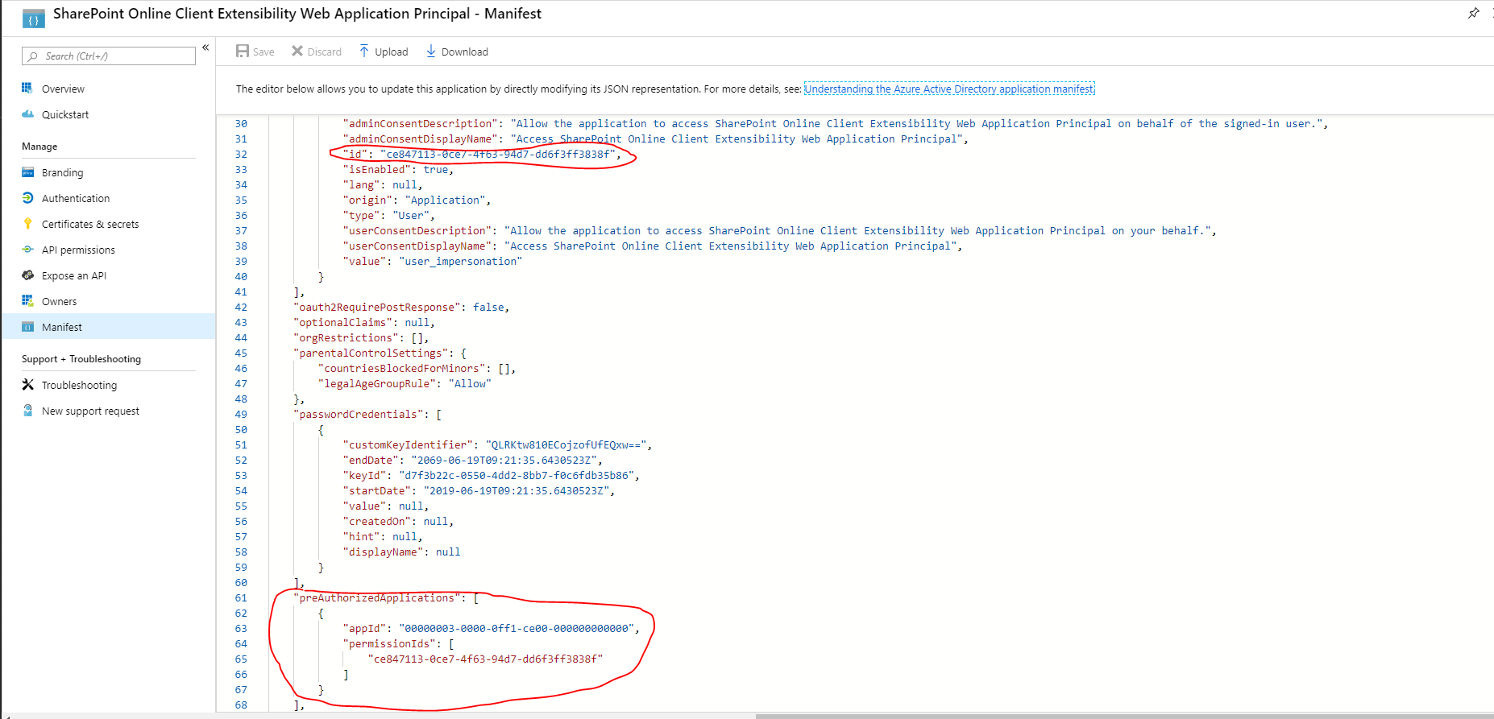Click "isEnabled": true on line 33

398,169
